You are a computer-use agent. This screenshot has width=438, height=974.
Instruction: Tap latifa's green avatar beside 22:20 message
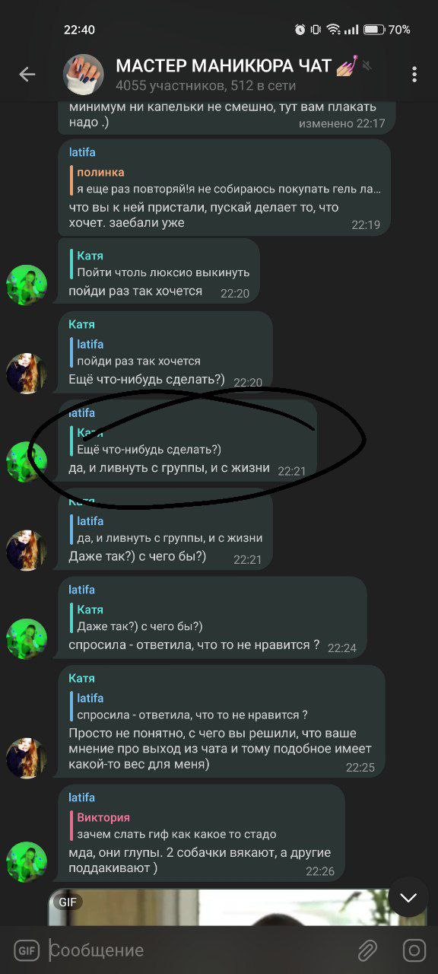[x=27, y=285]
